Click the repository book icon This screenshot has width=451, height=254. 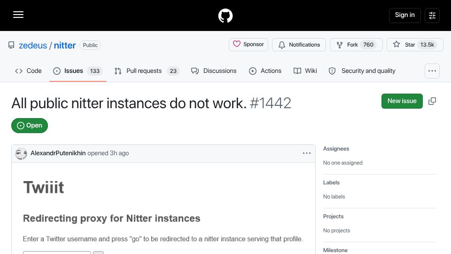(11, 45)
